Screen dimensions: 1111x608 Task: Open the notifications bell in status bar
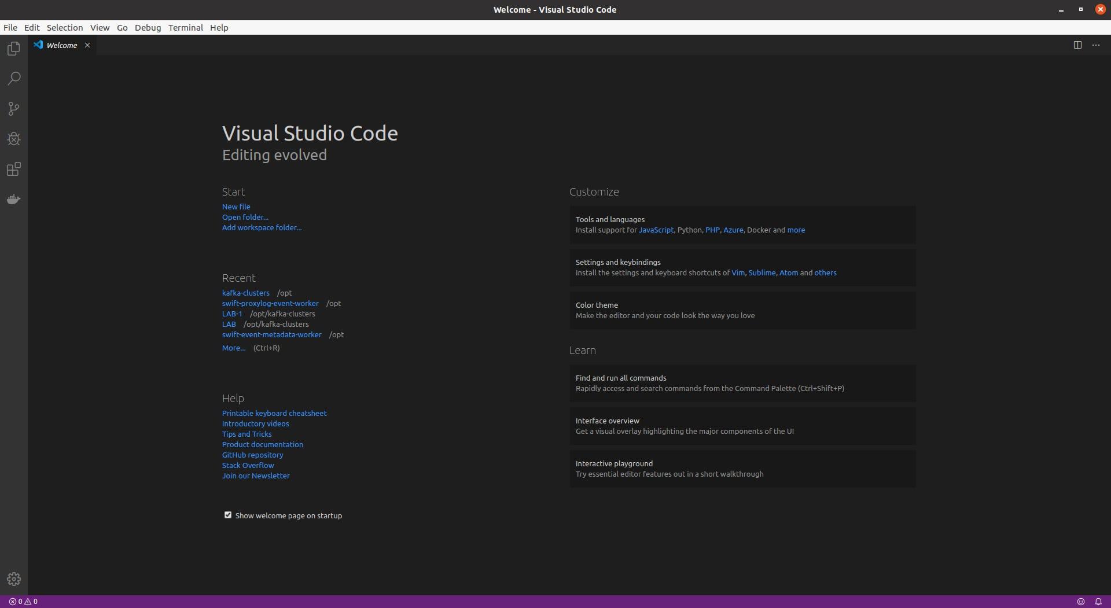pyautogui.click(x=1098, y=602)
